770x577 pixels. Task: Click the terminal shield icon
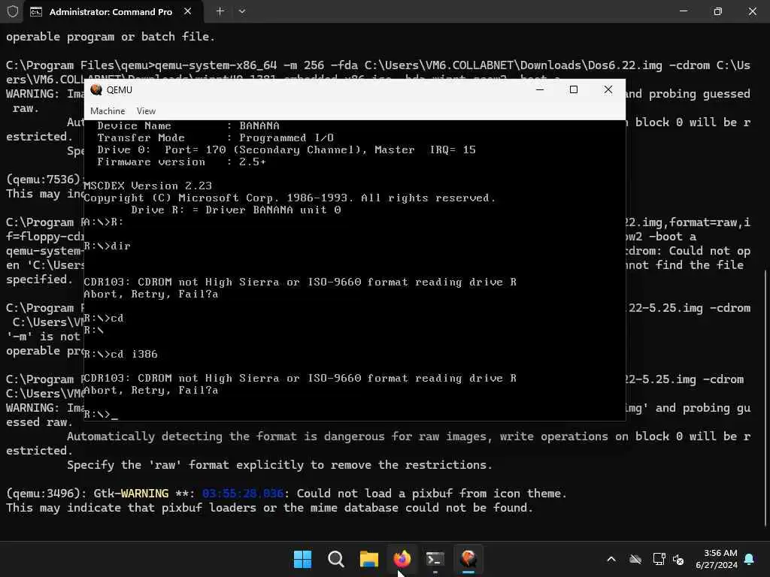click(13, 11)
